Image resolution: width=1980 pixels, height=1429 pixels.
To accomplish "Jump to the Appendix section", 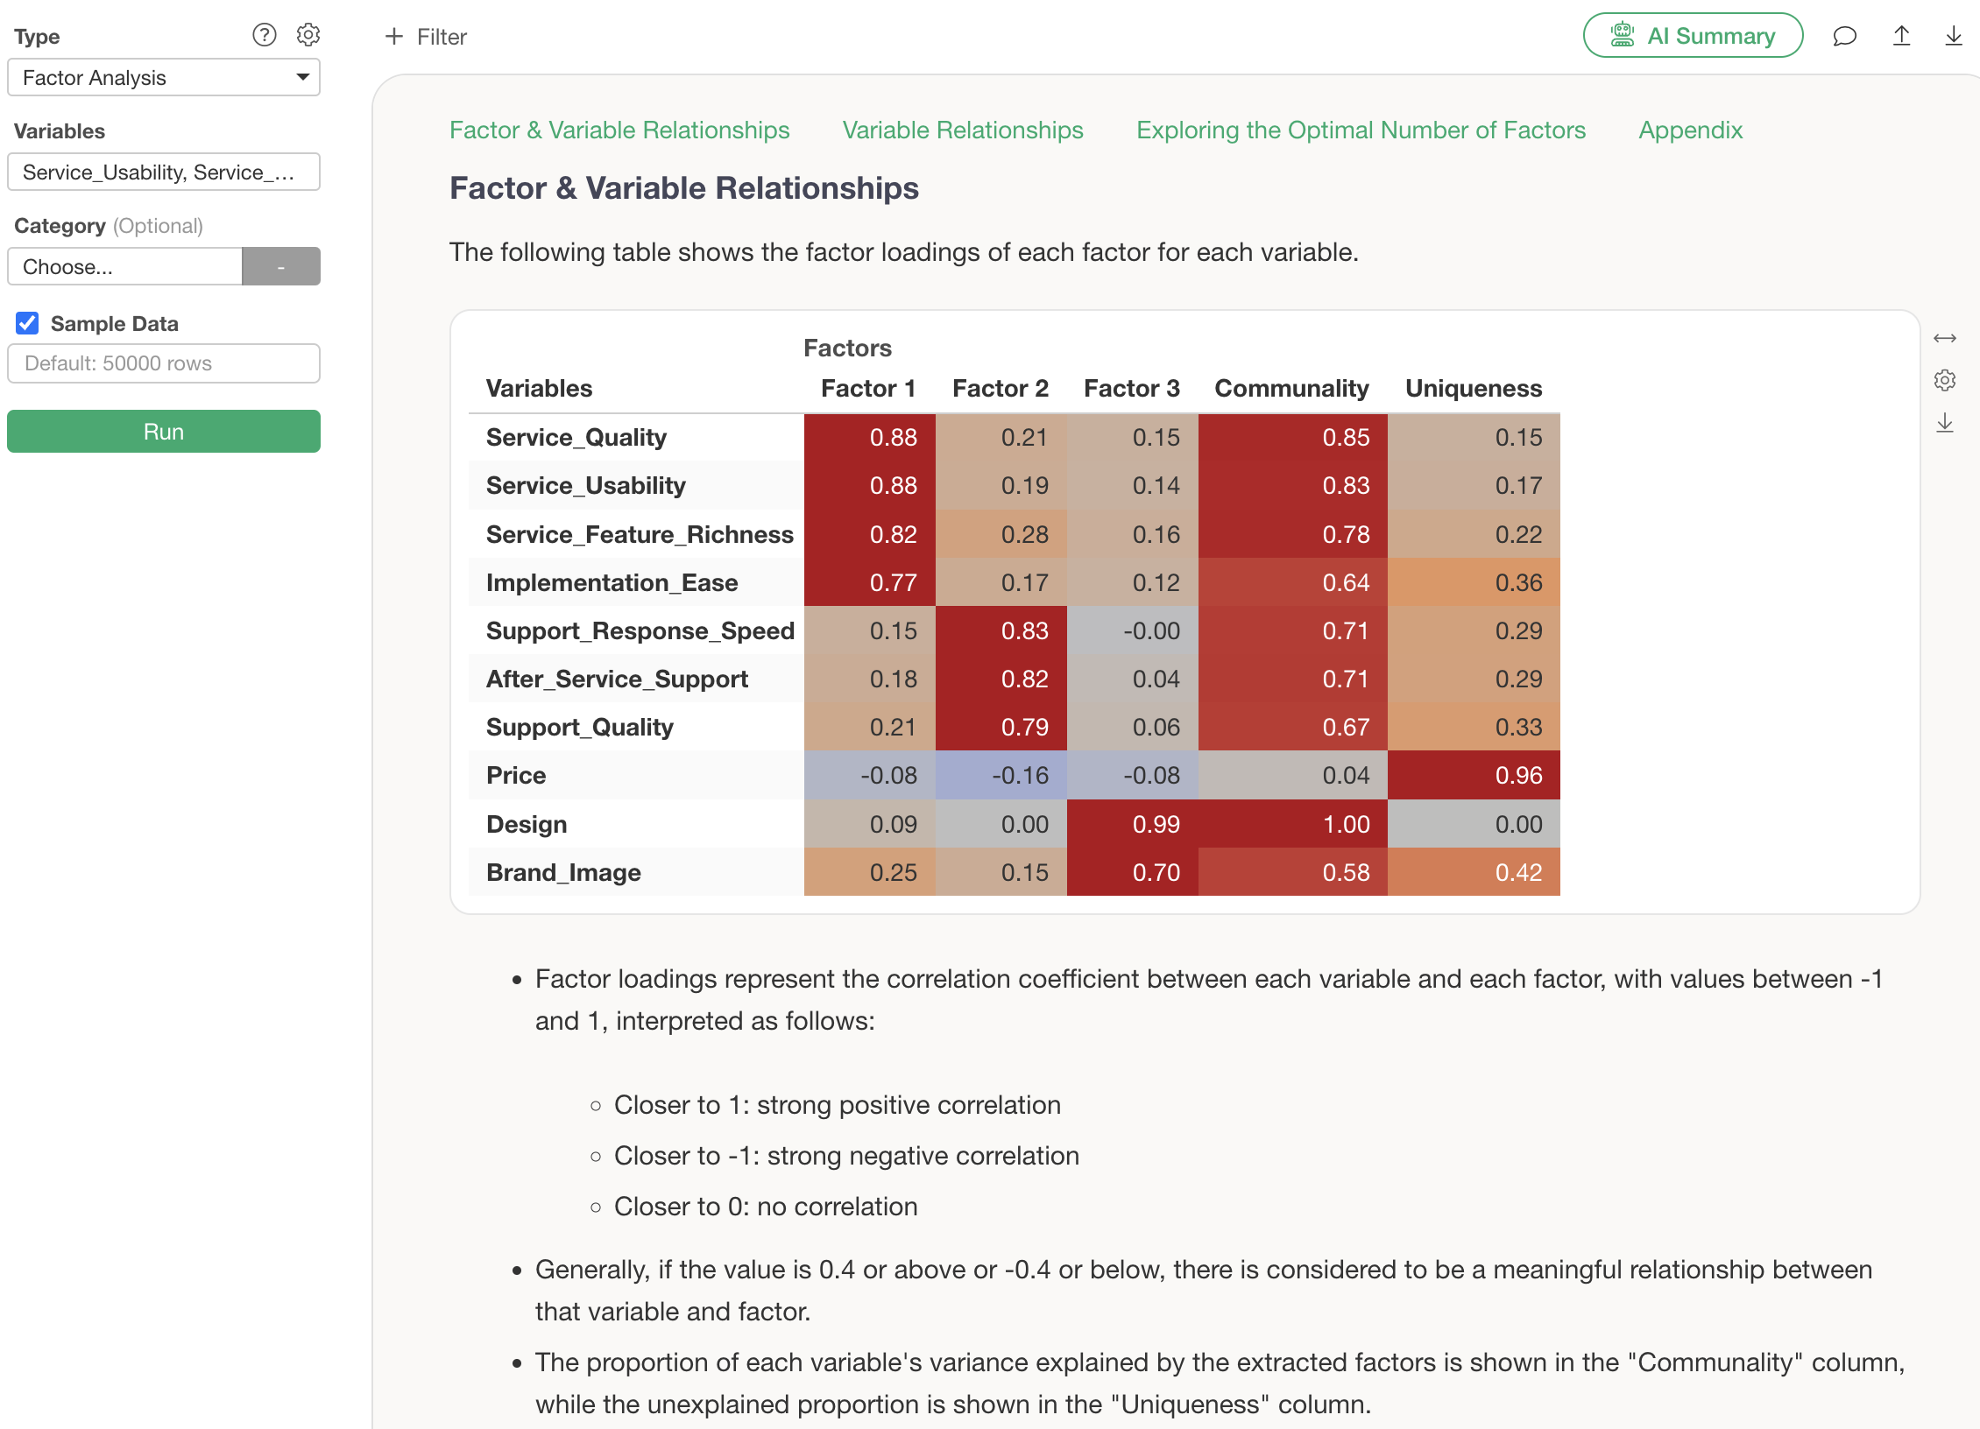I will tap(1690, 130).
